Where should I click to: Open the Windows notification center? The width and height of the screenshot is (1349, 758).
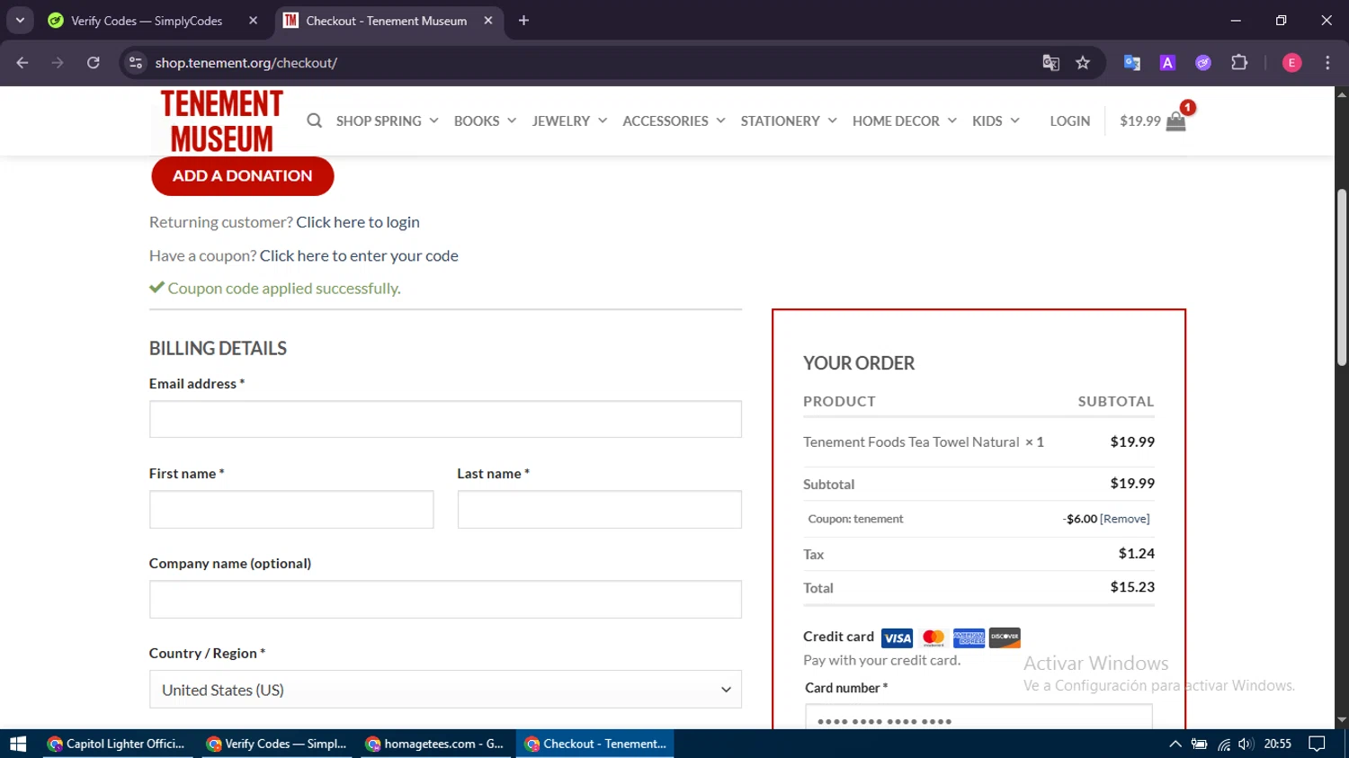point(1317,744)
